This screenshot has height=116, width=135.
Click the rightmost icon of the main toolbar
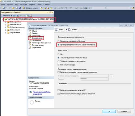133,8
